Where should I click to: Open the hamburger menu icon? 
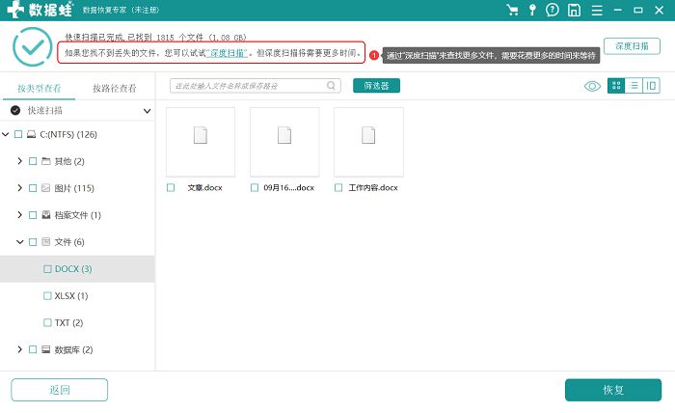coord(597,10)
